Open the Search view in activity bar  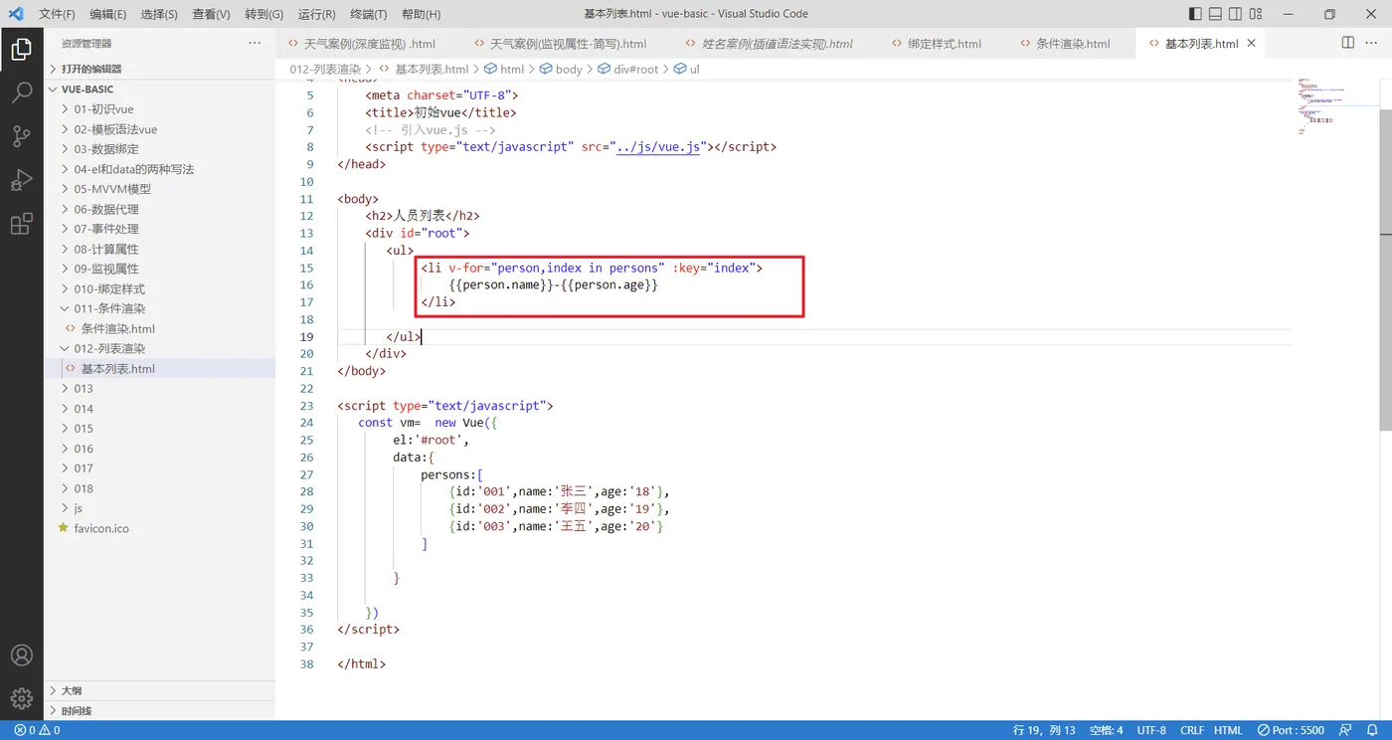click(21, 93)
